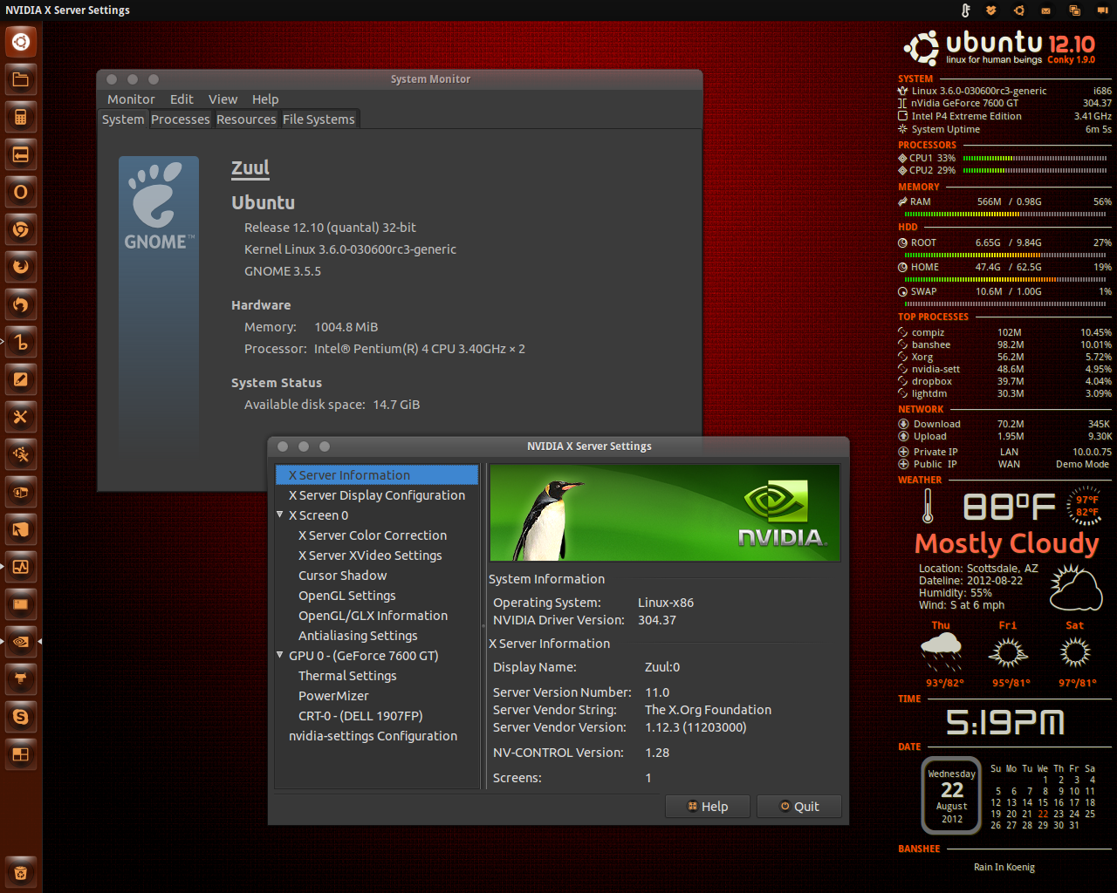
Task: Click the memory value '1004.8 MiB'
Action: click(x=346, y=327)
